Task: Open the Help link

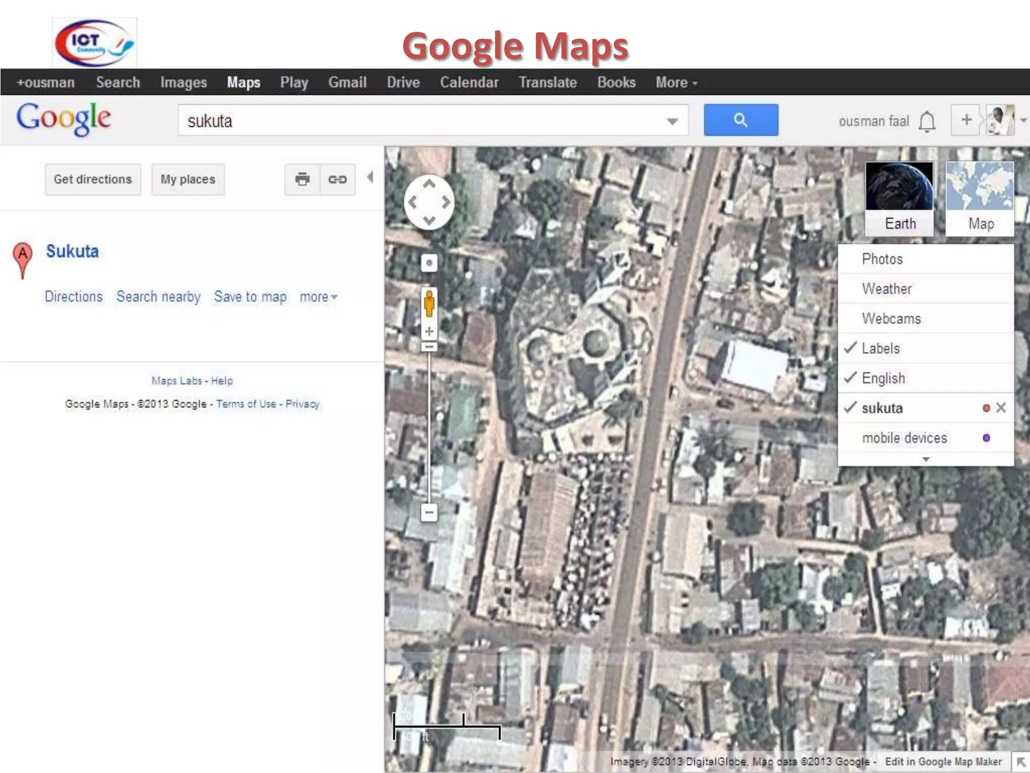Action: coord(222,380)
